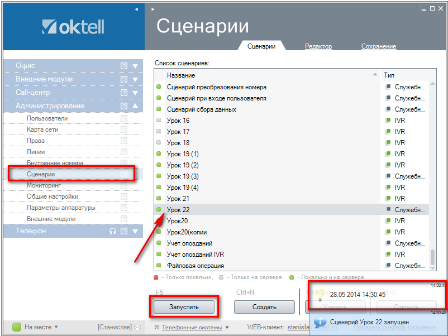The image size is (448, 336).
Task: Click the headset icon in Телефон section
Action: (113, 231)
